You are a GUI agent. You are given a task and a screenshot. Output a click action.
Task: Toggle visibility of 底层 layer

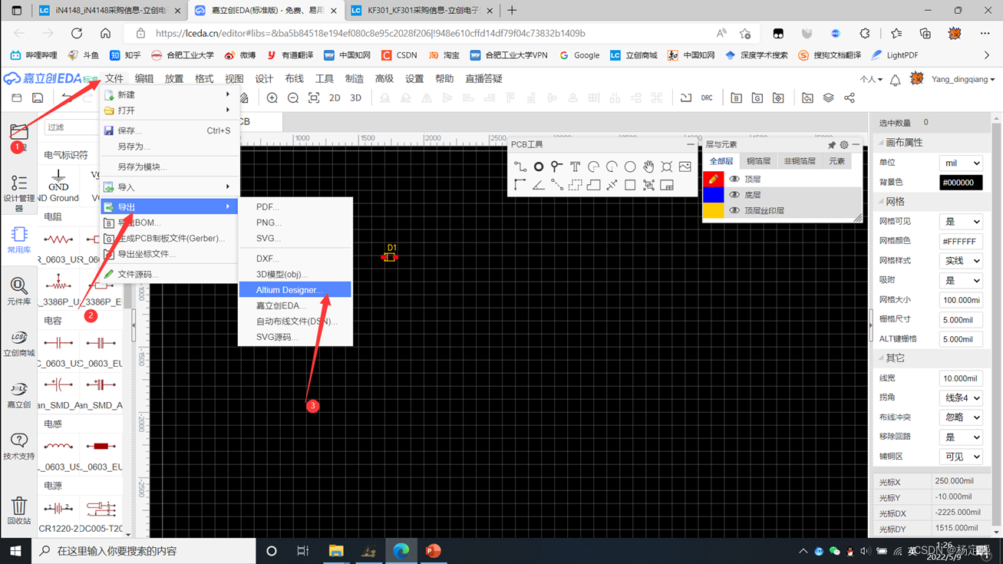tap(734, 195)
